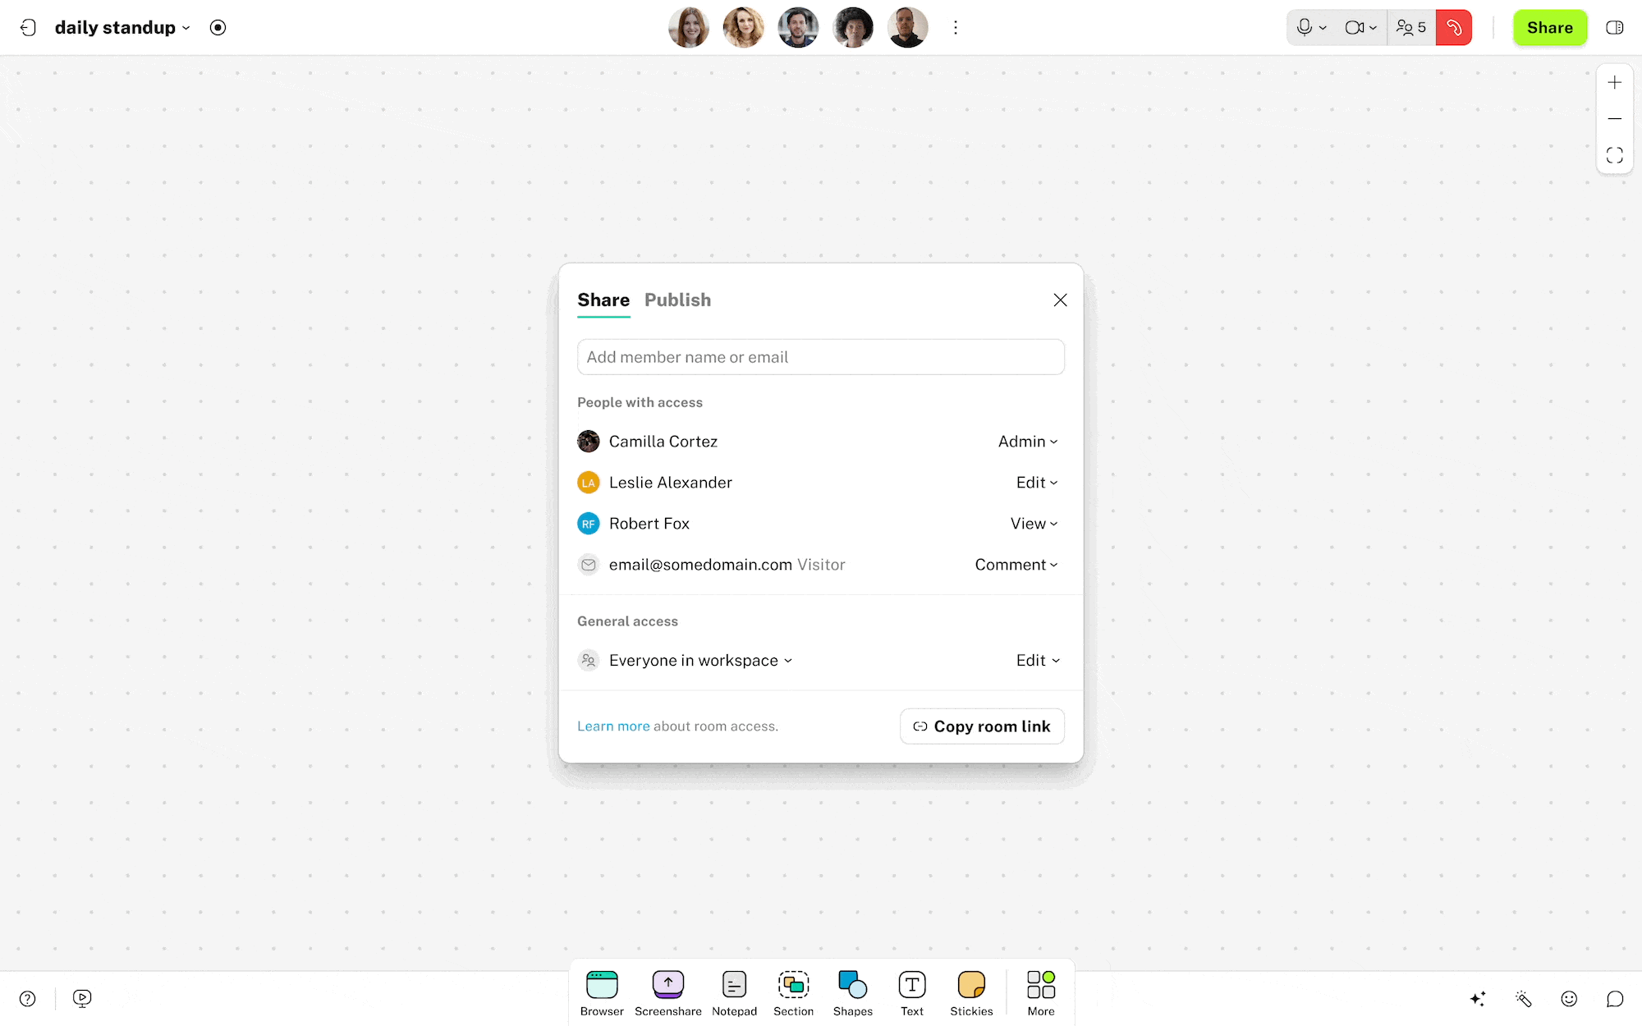This screenshot has height=1026, width=1642.
Task: Start a Screenshare
Action: 667,992
